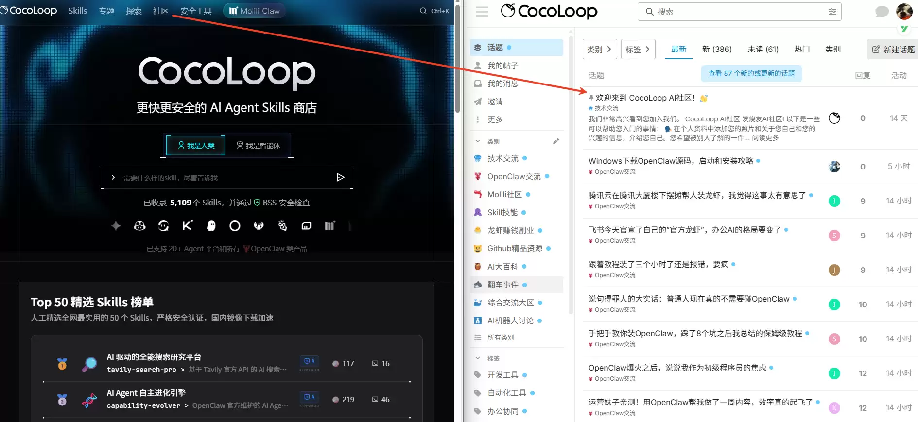Open the 类别 filter dropdown
Viewport: 918px width, 422px height.
[599, 49]
